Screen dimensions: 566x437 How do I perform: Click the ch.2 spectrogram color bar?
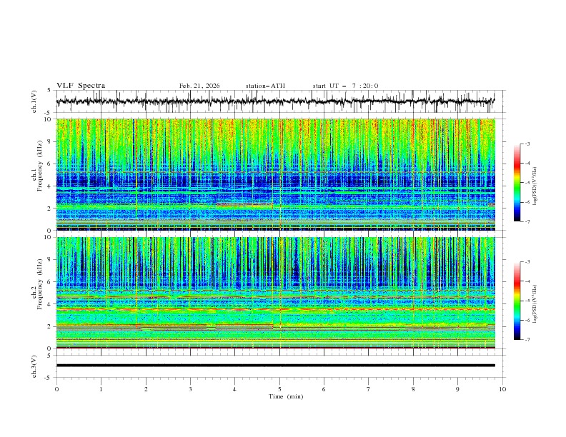tap(517, 301)
